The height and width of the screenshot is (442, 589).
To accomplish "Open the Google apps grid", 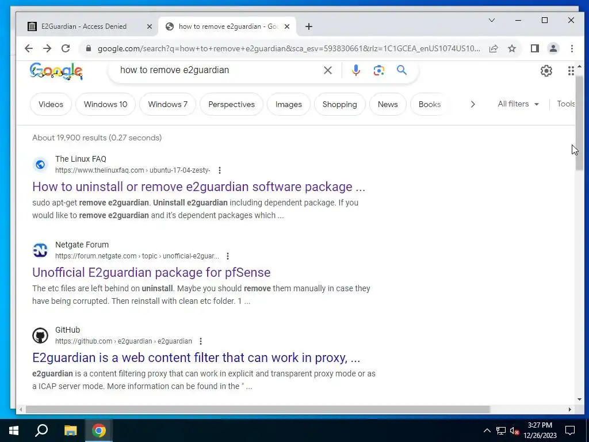I will tap(571, 71).
